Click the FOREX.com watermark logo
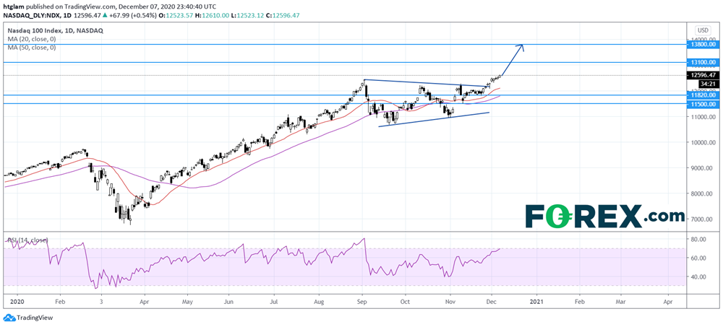This screenshot has height=327, width=723. tap(604, 216)
